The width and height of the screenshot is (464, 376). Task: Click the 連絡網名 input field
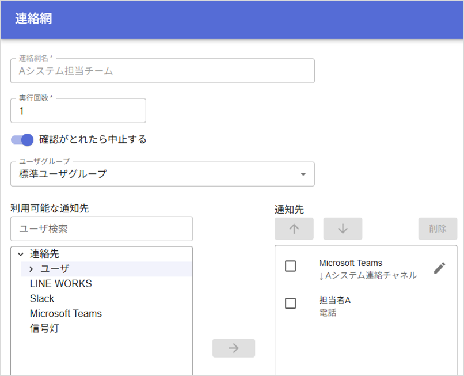pyautogui.click(x=162, y=71)
